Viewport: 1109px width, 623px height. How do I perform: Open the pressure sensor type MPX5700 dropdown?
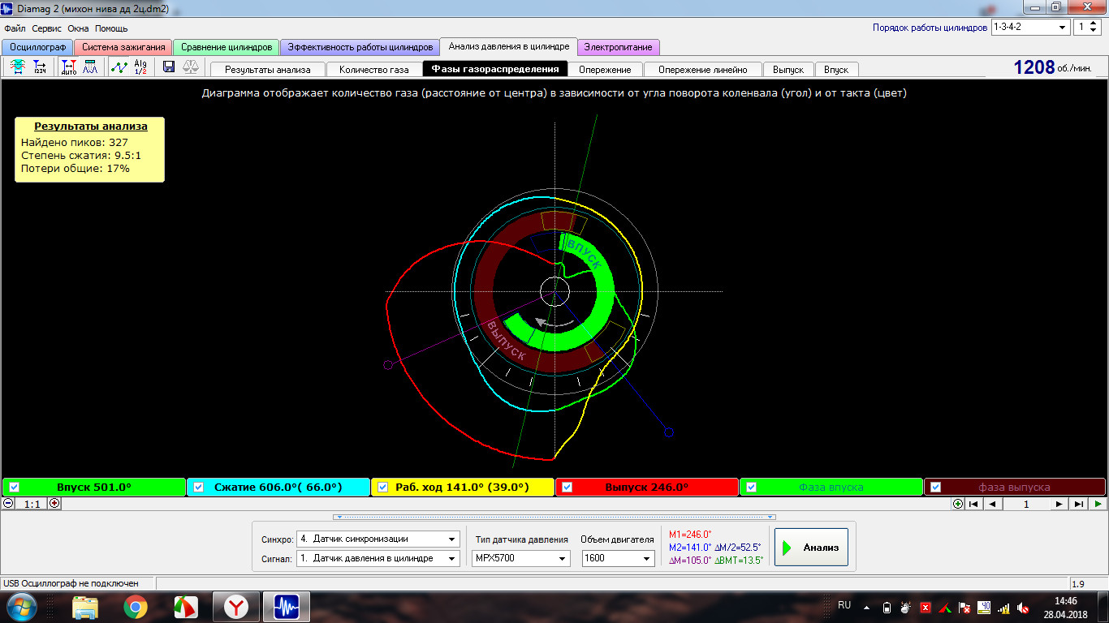520,558
